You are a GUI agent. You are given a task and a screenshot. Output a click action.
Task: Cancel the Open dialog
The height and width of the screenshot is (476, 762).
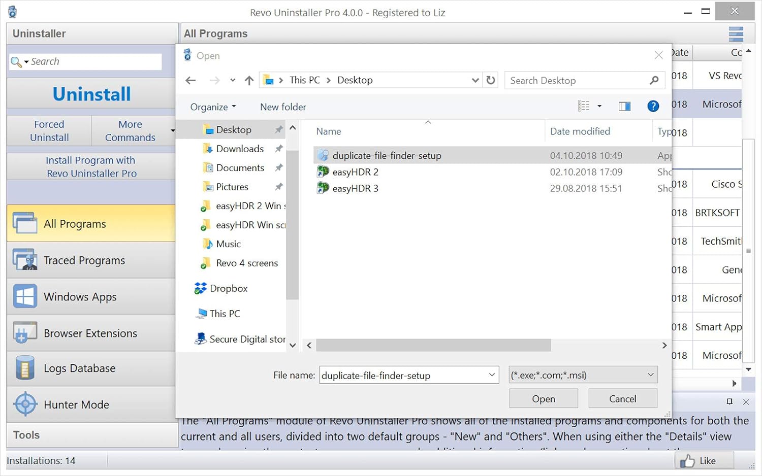pos(623,399)
